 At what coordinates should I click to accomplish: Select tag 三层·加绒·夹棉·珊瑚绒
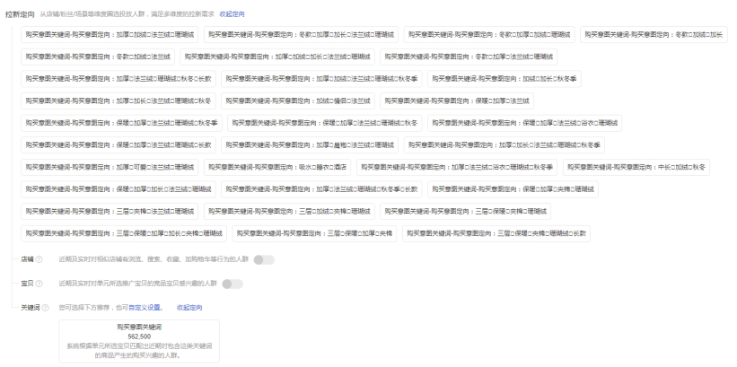[289, 212]
